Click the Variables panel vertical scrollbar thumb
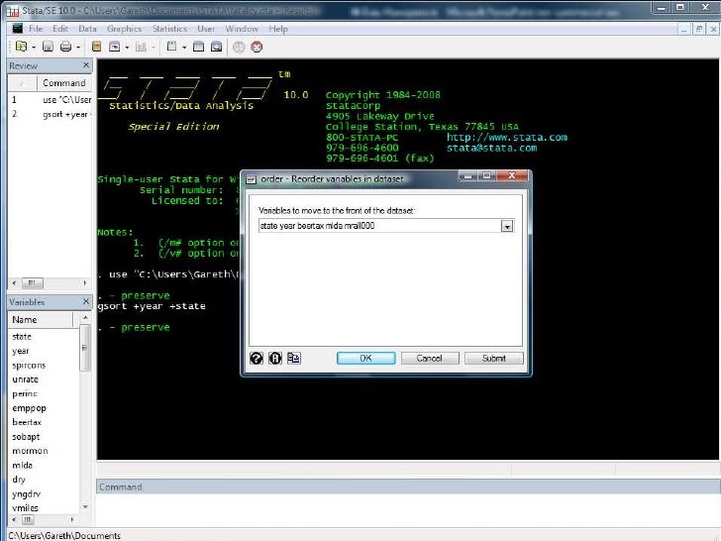This screenshot has width=721, height=541. click(85, 348)
